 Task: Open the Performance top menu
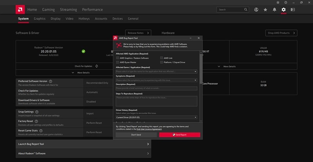(92, 9)
